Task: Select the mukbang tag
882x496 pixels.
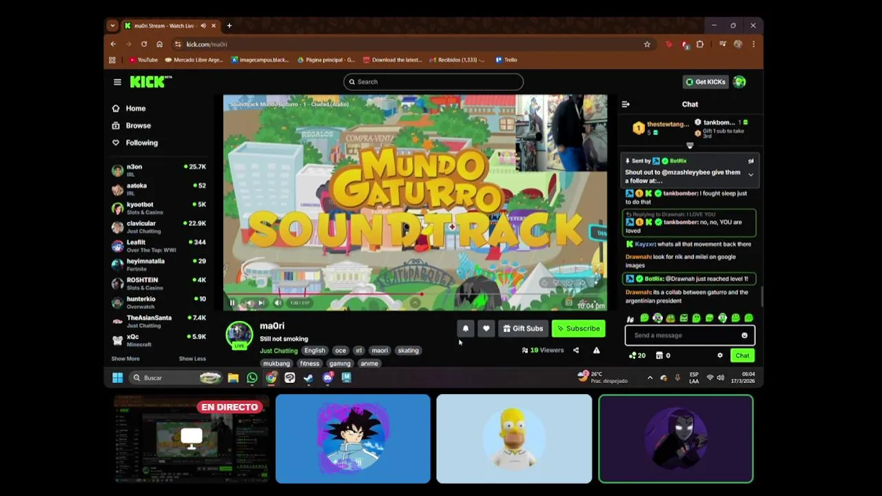Action: click(x=276, y=363)
